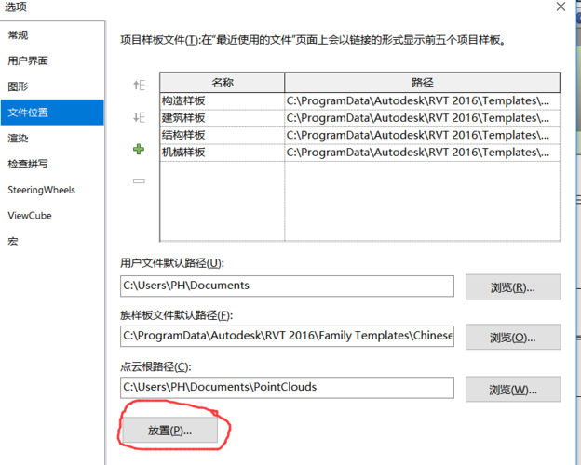
Task: Click the path cell of 机械样板 row
Action: [x=423, y=153]
